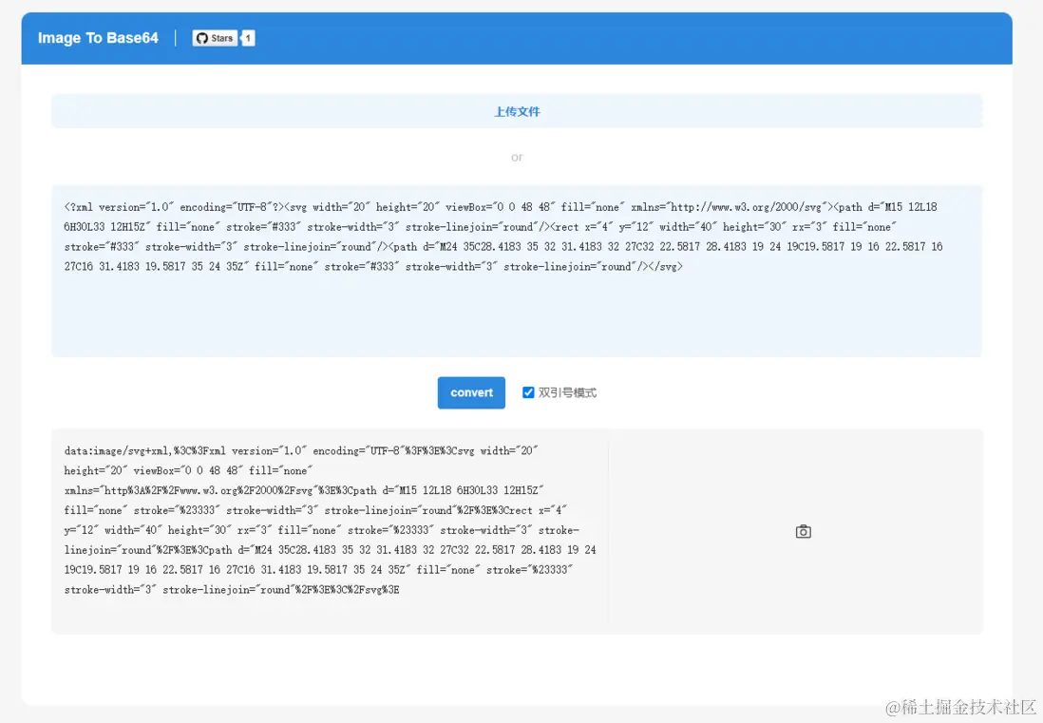Viewport: 1043px width, 723px height.
Task: Click the camera icon in preview pane
Action: [803, 531]
